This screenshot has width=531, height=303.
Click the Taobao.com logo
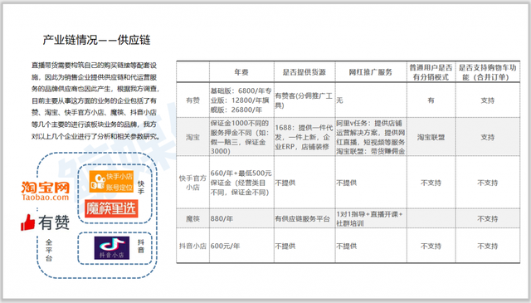(x=46, y=191)
